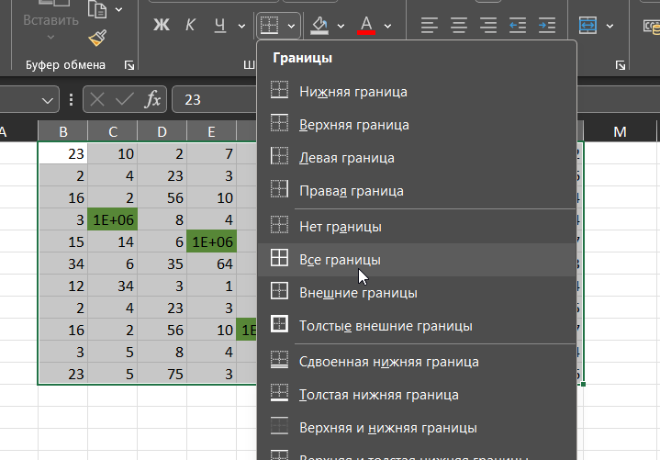Click the Cancel X in formula bar
The width and height of the screenshot is (660, 460).
[98, 99]
